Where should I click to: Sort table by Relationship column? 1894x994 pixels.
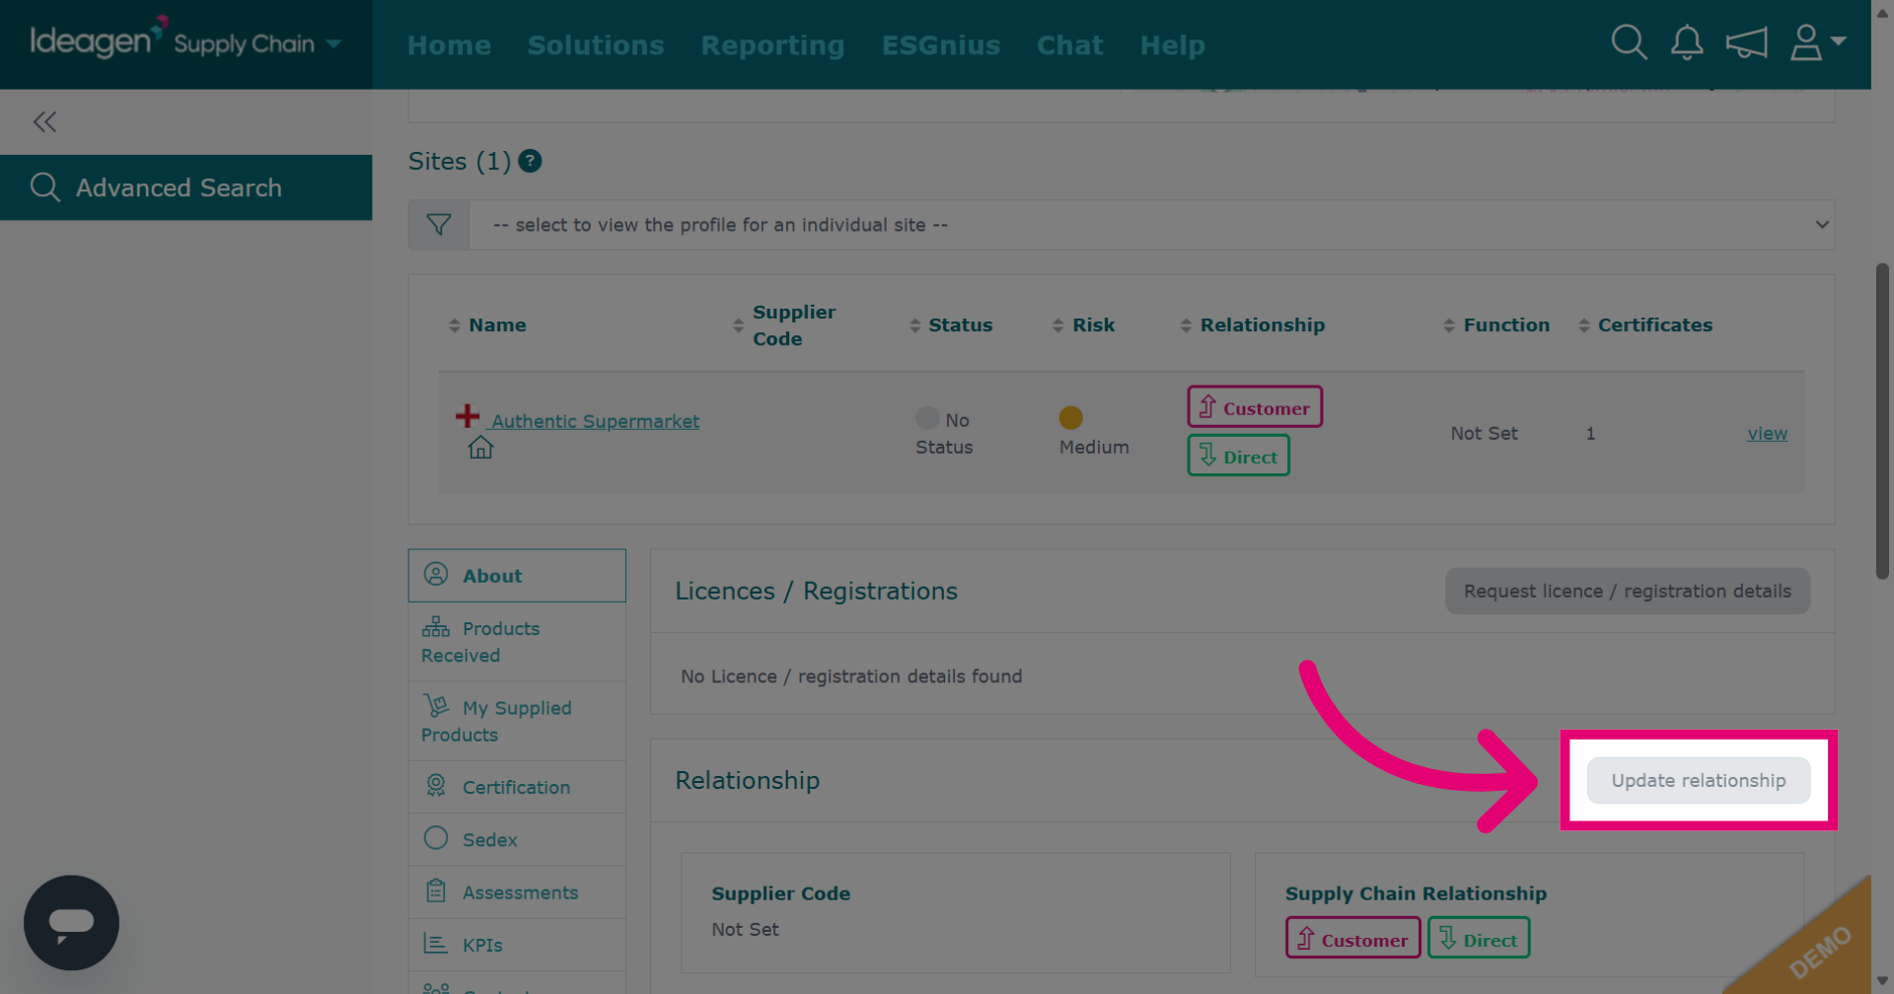point(1253,324)
